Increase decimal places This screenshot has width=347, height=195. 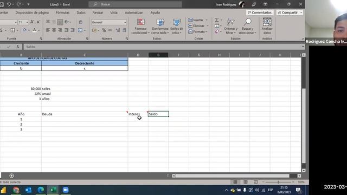[118, 30]
